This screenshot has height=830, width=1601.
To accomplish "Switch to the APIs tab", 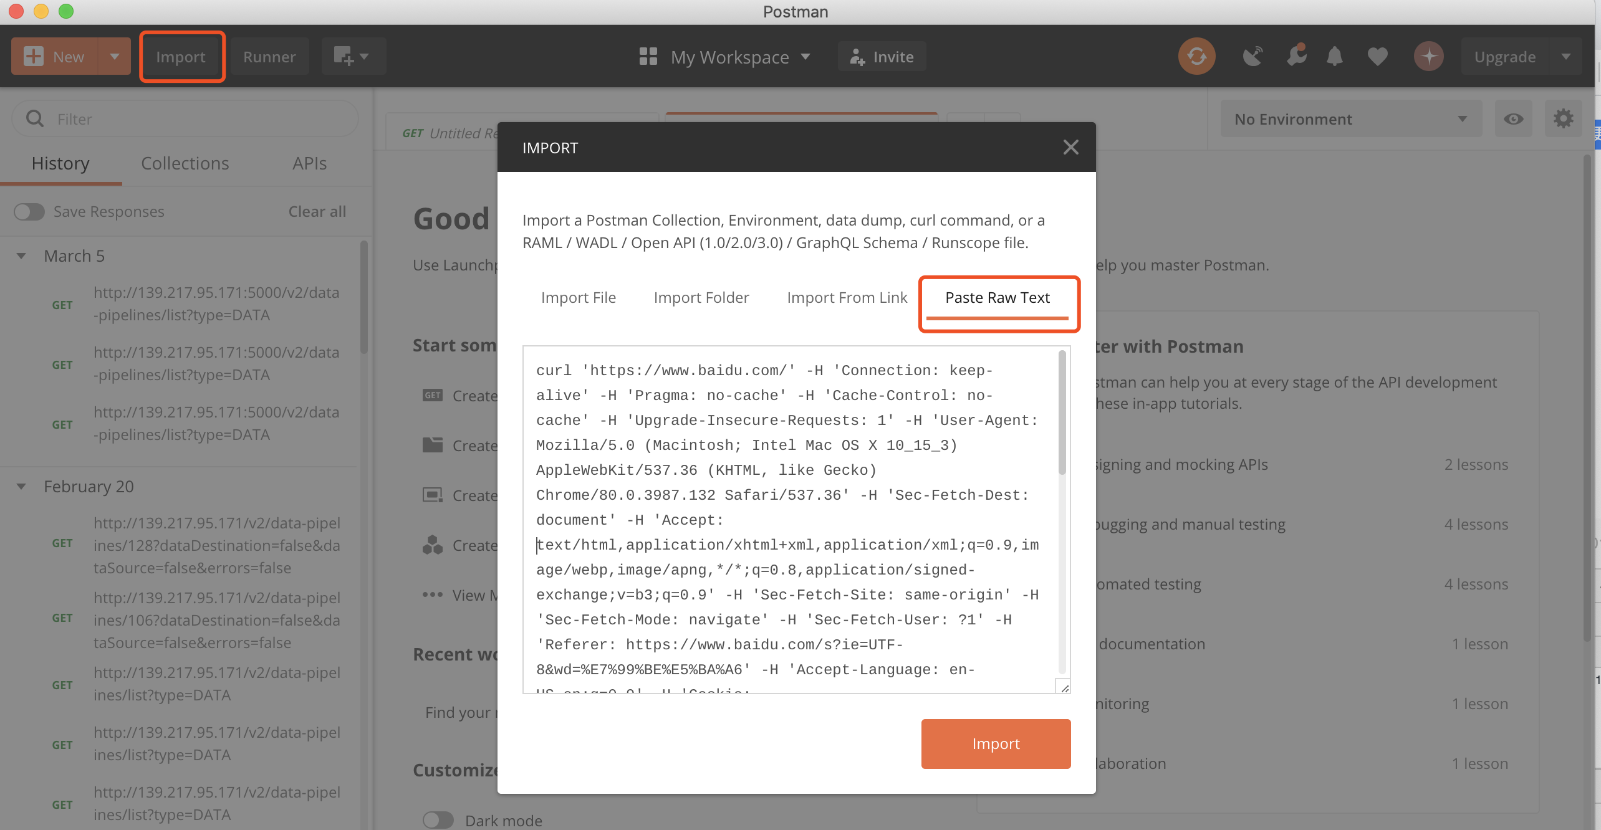I will pyautogui.click(x=310, y=163).
